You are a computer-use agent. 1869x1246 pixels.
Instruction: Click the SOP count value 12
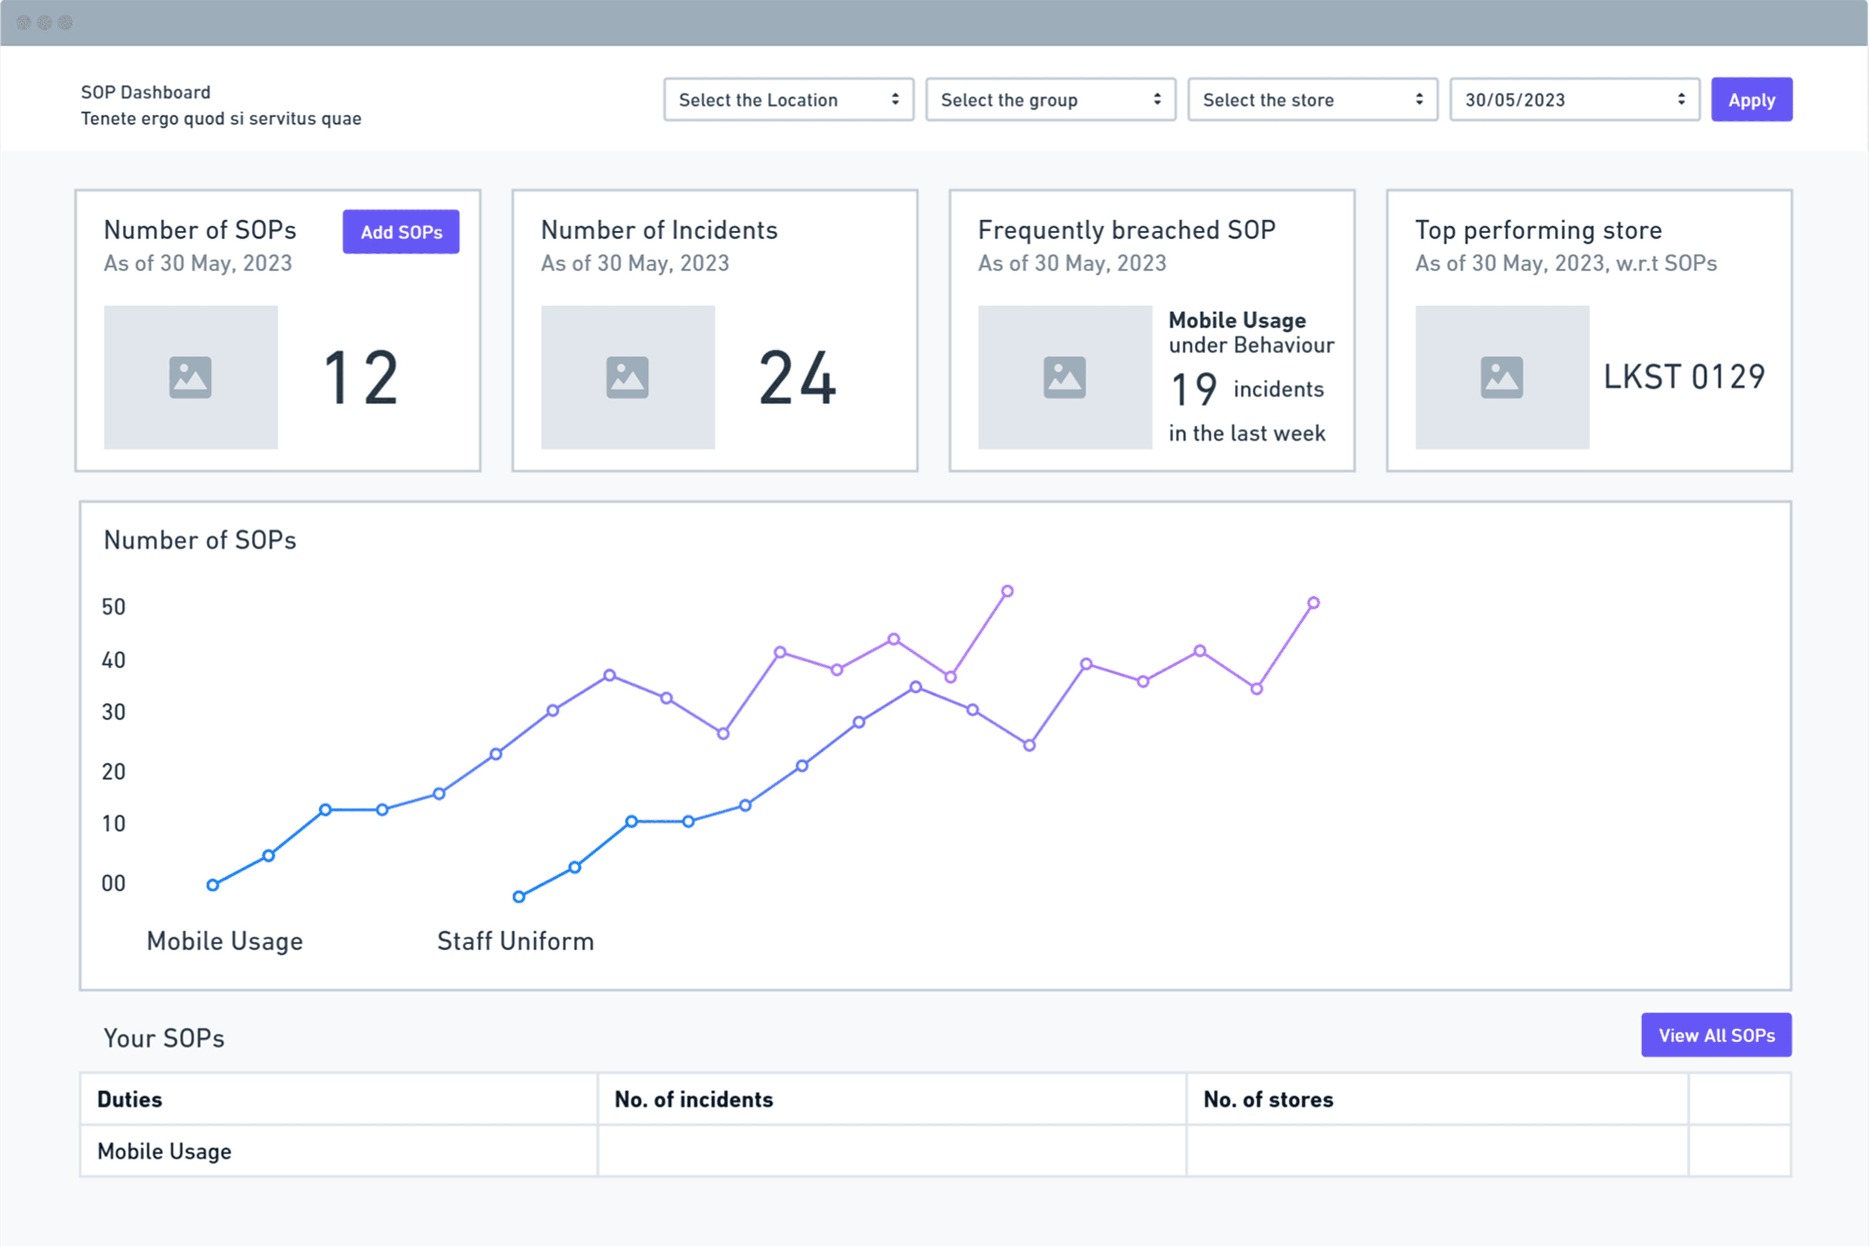361,378
